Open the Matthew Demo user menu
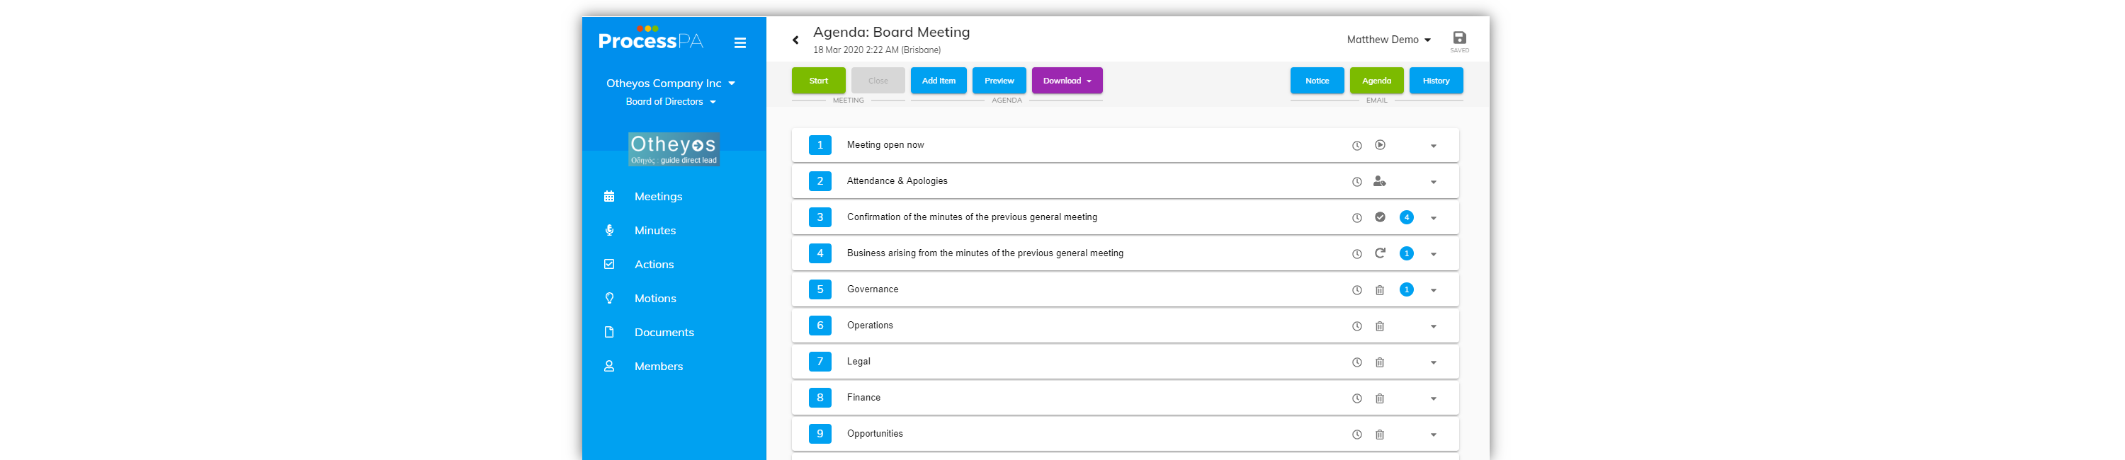 (1388, 40)
